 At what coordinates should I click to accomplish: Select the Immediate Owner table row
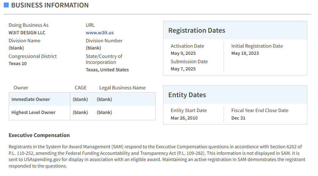tap(82, 99)
